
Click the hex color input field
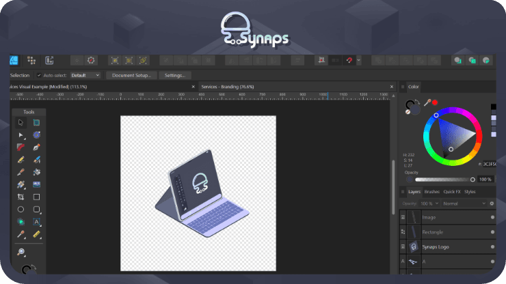[489, 164]
